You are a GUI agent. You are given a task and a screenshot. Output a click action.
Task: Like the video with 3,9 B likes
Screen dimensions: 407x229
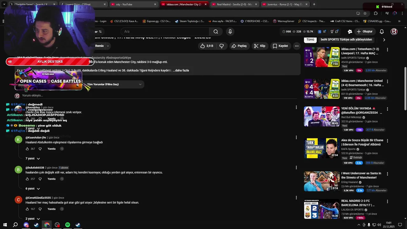click(206, 46)
